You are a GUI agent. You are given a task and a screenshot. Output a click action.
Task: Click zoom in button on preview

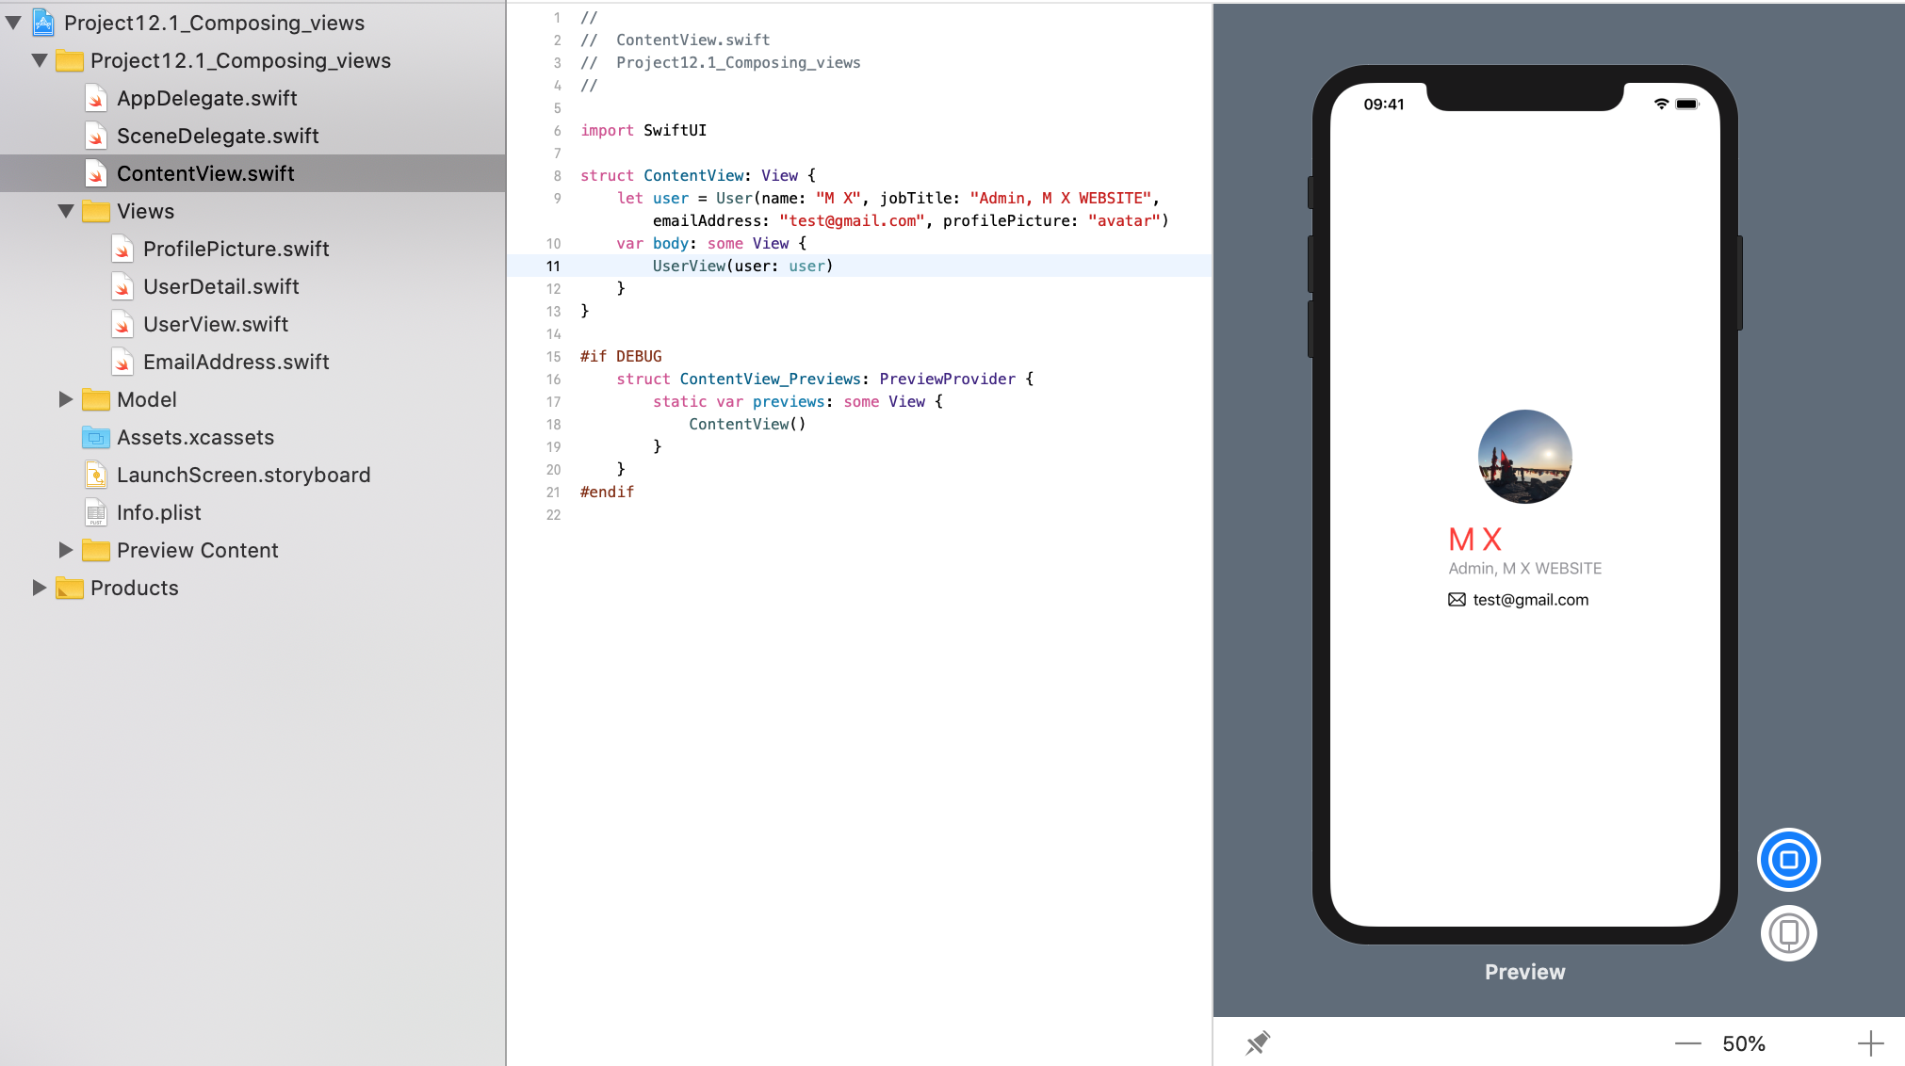tap(1871, 1042)
